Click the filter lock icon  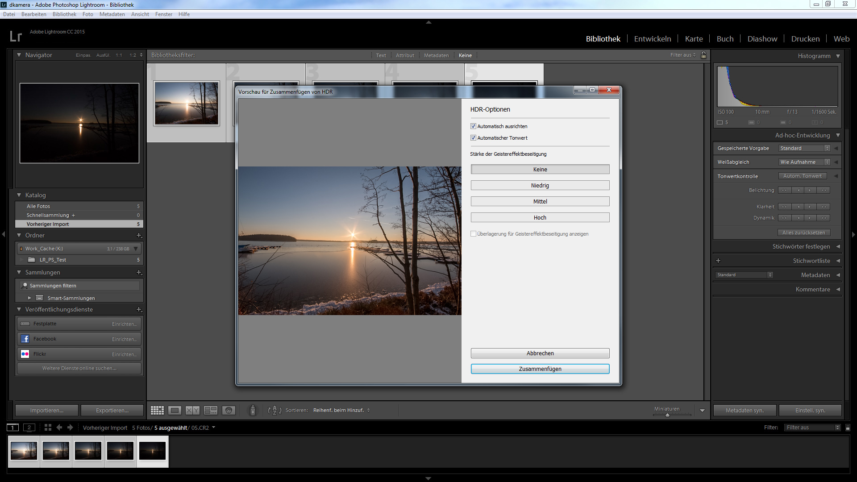pos(704,55)
